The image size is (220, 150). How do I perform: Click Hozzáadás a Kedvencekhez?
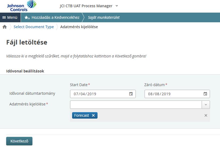pos(52,17)
